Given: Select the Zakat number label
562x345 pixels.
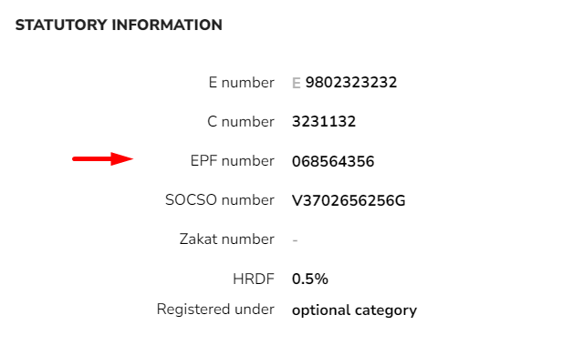Looking at the screenshot, I should tap(227, 239).
